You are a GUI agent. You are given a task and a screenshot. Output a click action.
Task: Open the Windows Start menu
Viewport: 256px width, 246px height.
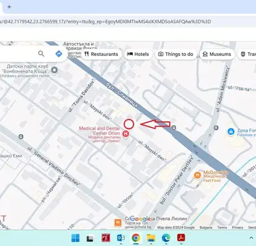coord(75,238)
